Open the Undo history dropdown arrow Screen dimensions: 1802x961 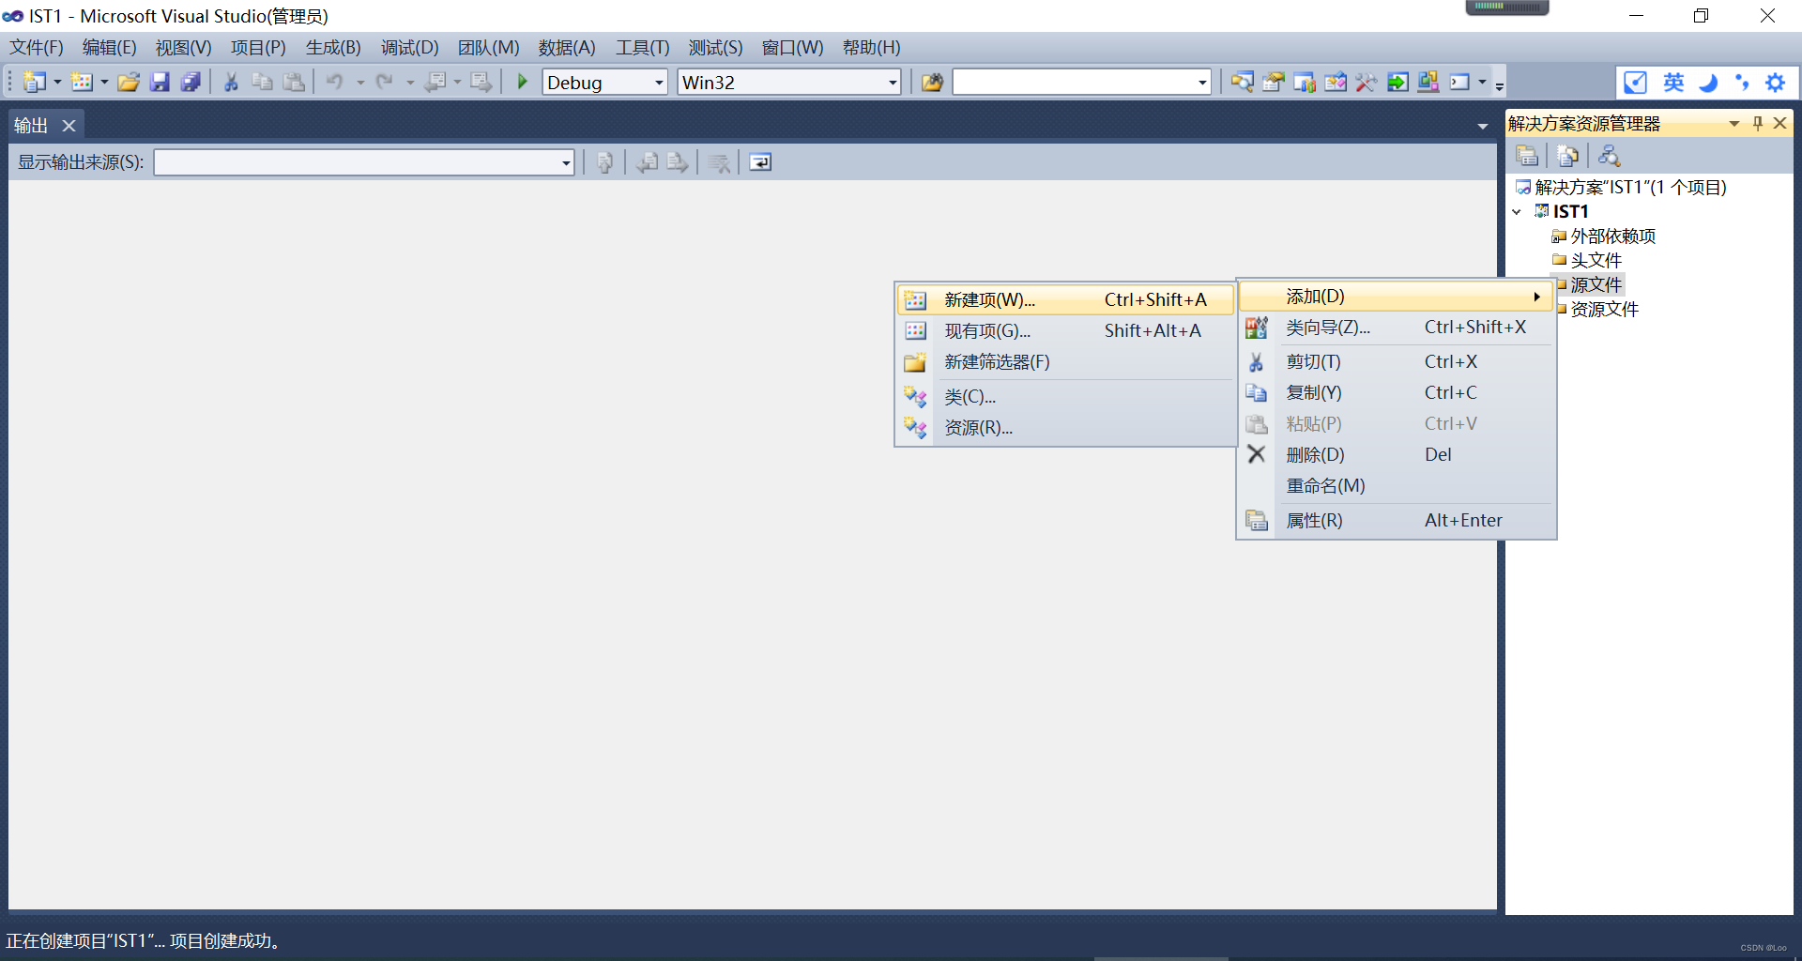click(360, 83)
